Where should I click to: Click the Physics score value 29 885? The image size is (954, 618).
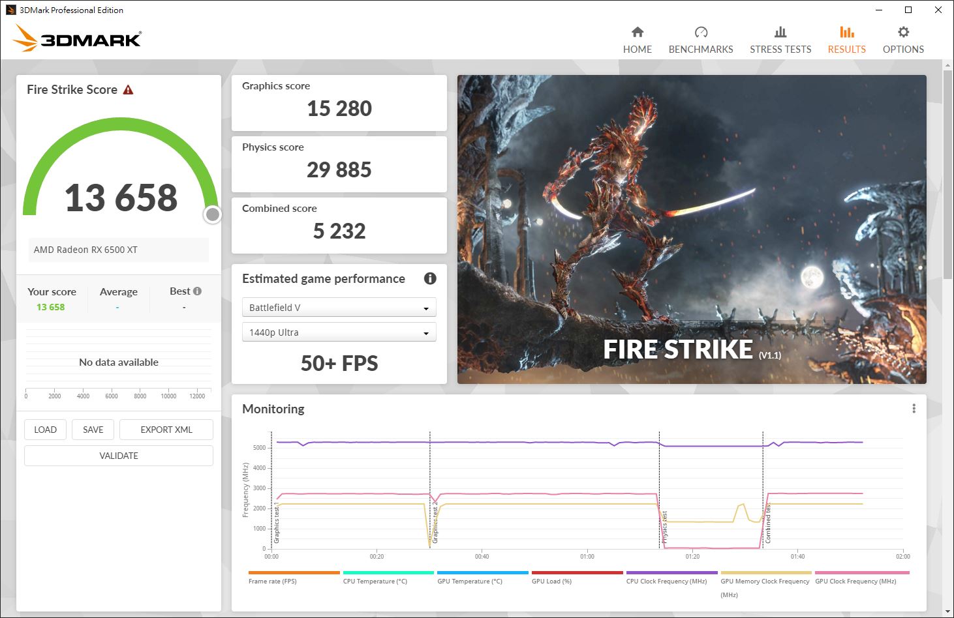click(339, 169)
